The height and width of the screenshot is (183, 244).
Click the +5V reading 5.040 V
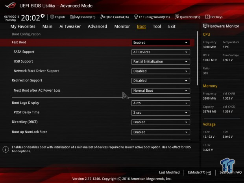coord(227,137)
